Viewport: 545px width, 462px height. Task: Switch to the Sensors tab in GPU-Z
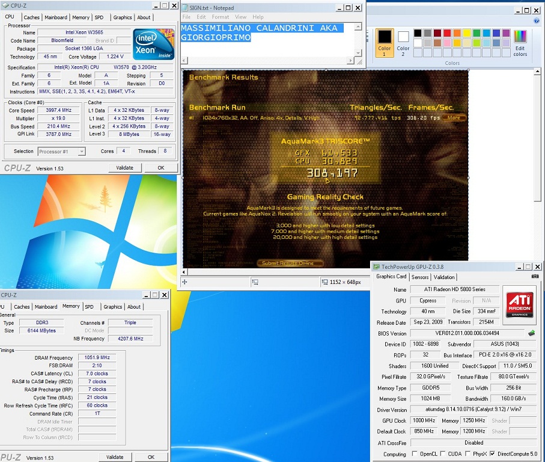point(420,277)
